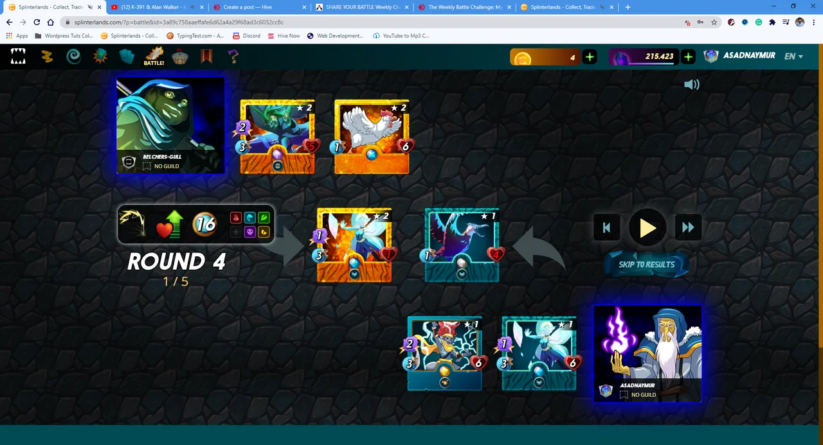823x445 pixels.
Task: Restart battle with skip-to-start button
Action: [606, 227]
